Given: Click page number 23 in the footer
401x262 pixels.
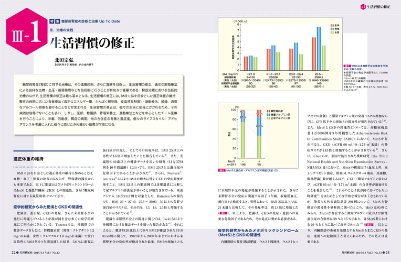Looking at the screenshot, I should (x=387, y=253).
